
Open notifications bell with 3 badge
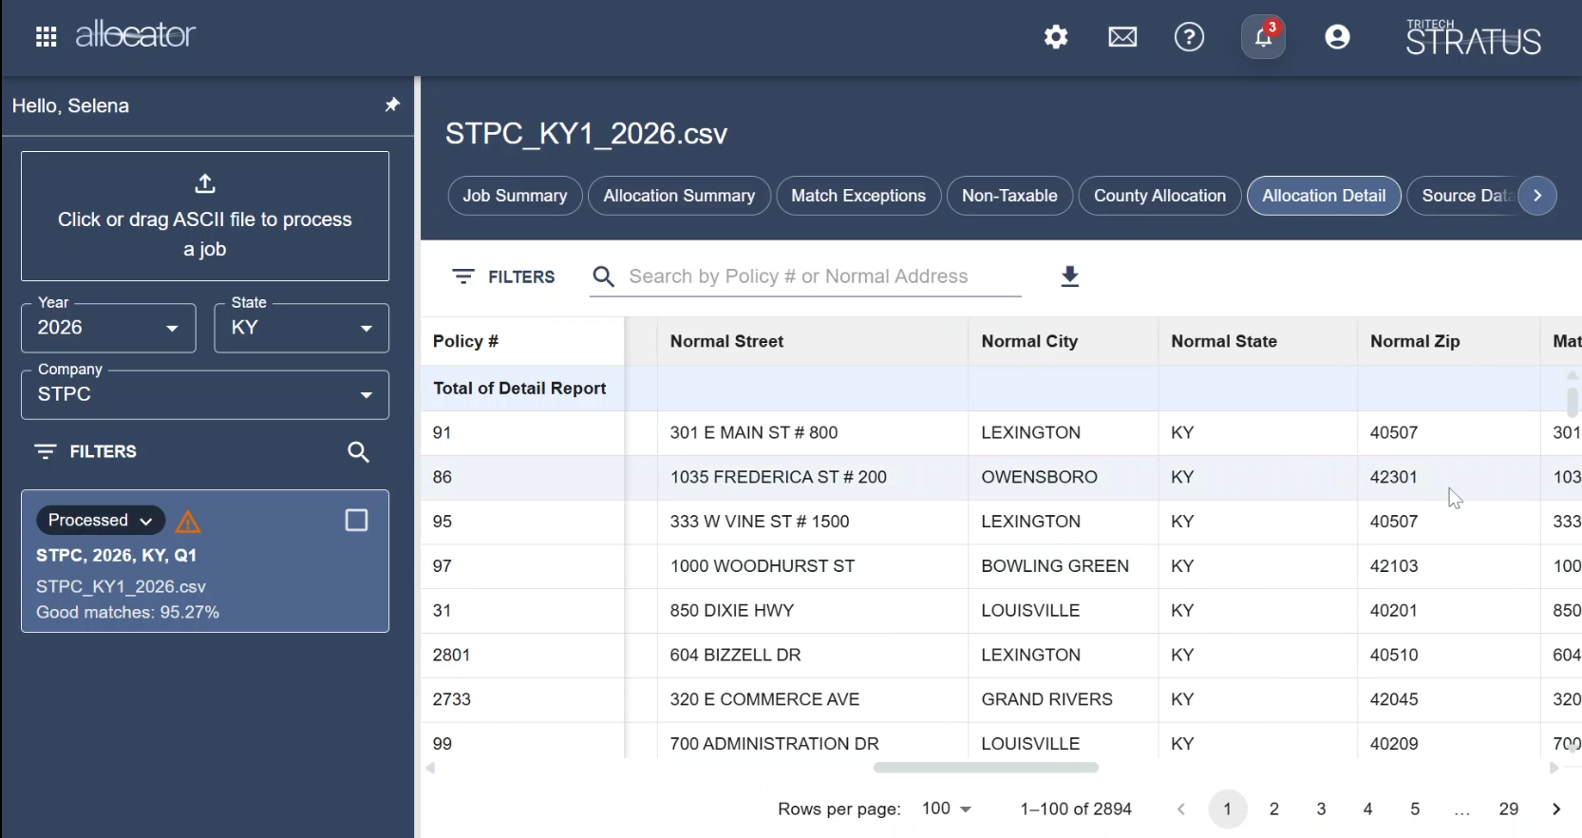pyautogui.click(x=1263, y=37)
